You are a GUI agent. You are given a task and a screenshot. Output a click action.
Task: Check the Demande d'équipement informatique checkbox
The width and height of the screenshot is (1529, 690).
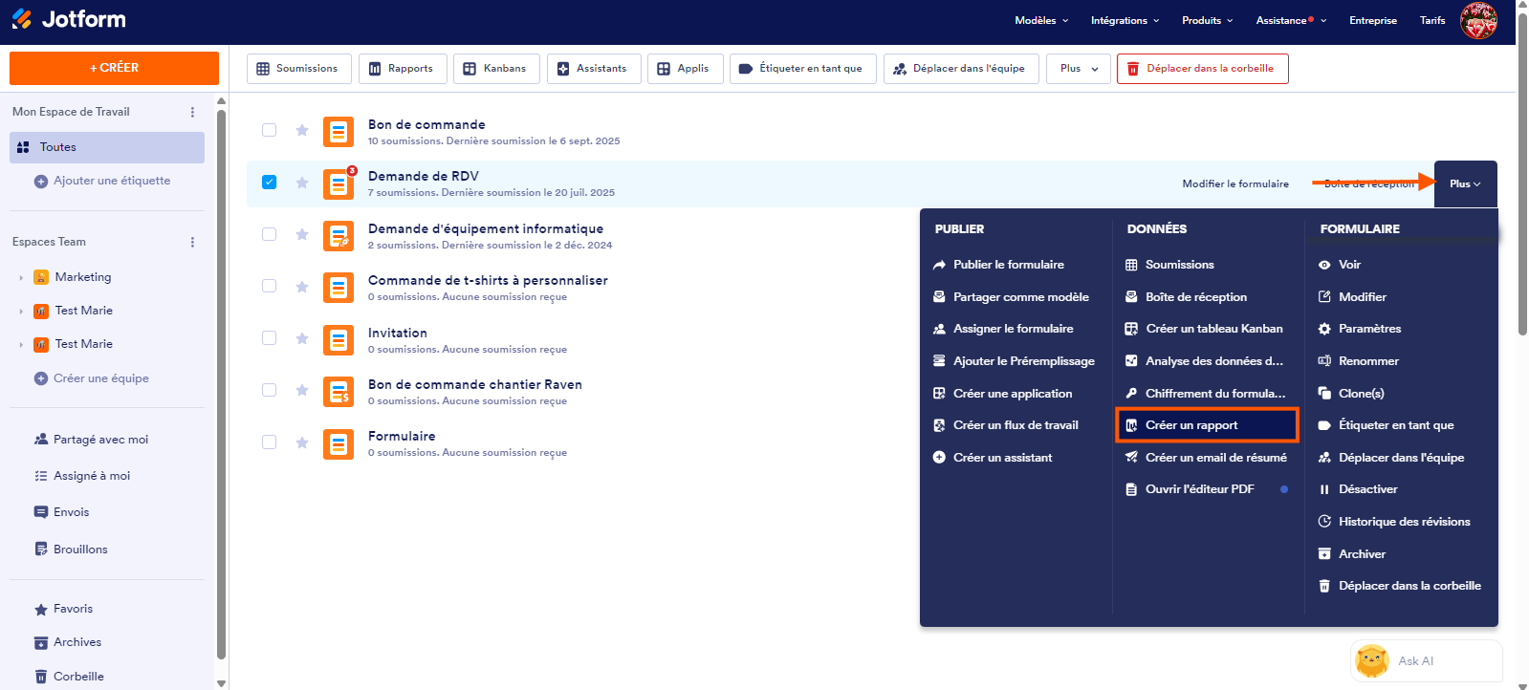click(x=270, y=234)
